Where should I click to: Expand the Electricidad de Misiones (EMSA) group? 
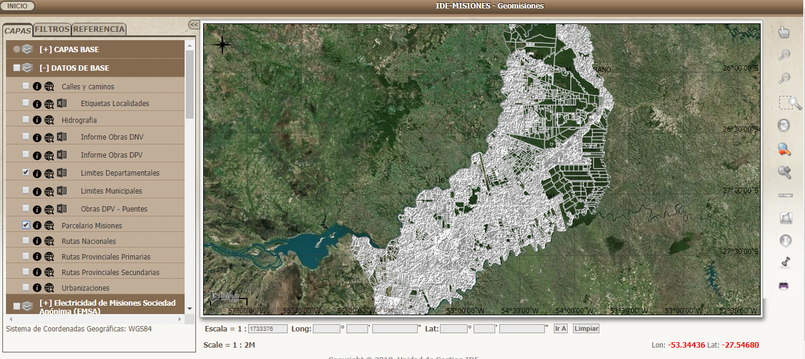[107, 307]
